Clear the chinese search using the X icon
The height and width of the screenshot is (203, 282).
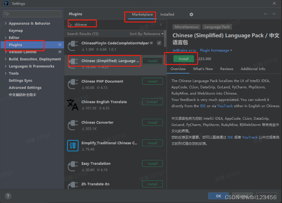point(161,25)
